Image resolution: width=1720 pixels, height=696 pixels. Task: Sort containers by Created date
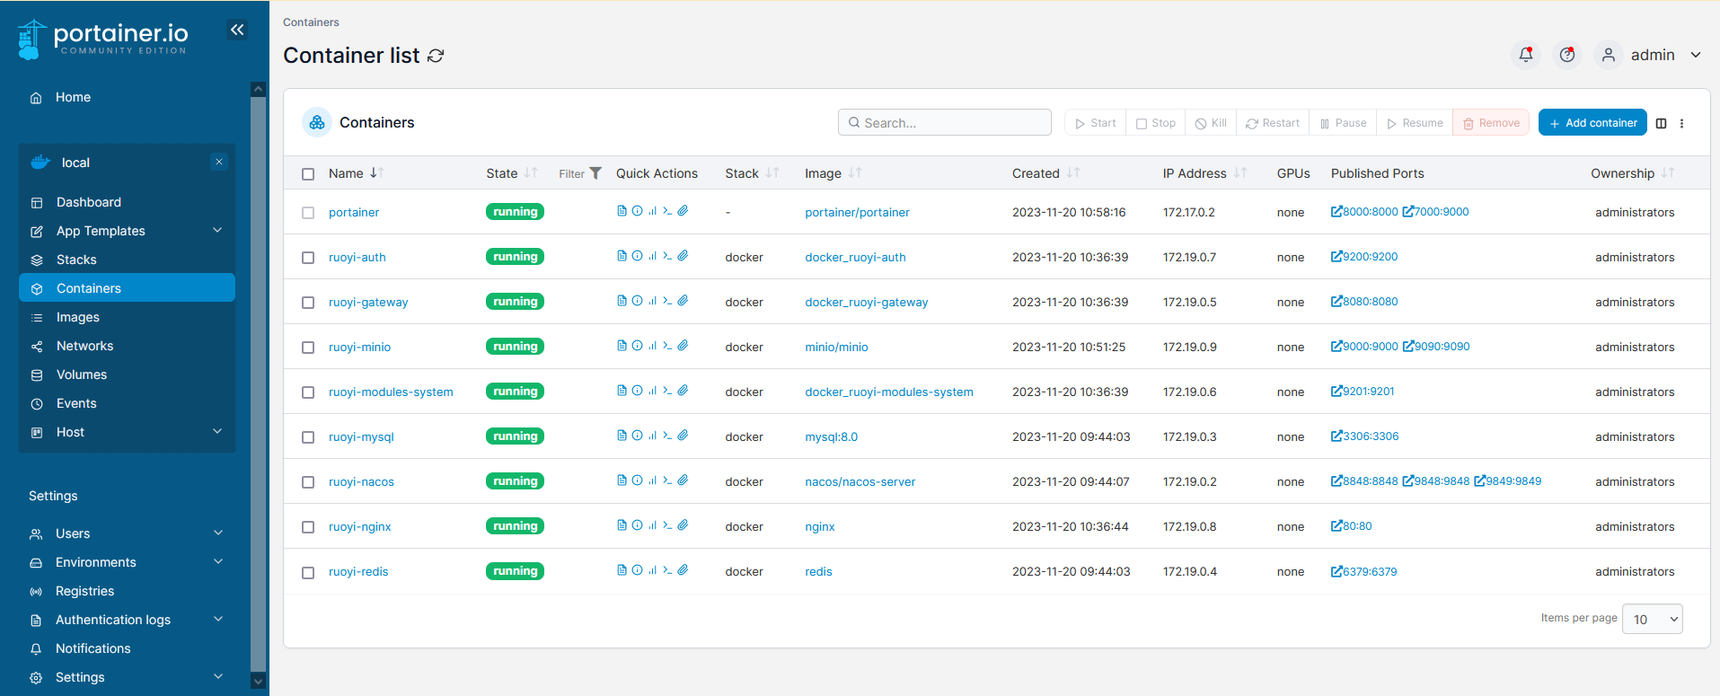[x=1045, y=173]
